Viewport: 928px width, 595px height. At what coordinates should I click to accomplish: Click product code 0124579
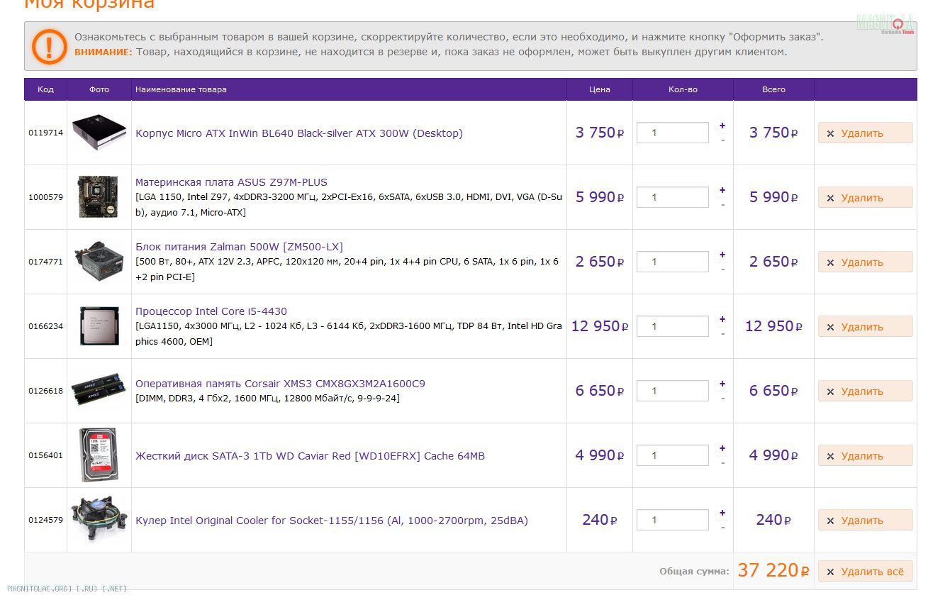(45, 520)
